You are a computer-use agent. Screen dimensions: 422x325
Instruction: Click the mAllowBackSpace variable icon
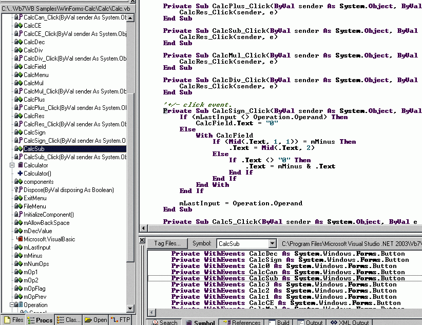pos(18,223)
